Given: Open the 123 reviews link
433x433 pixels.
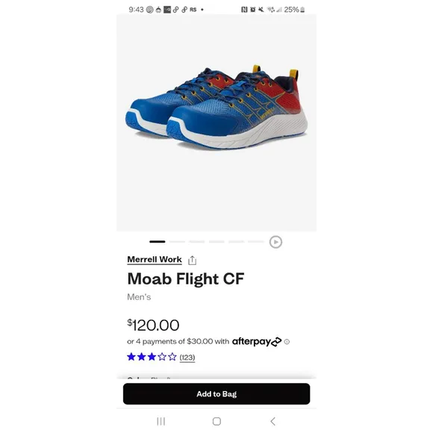Looking at the screenshot, I should [x=187, y=358].
